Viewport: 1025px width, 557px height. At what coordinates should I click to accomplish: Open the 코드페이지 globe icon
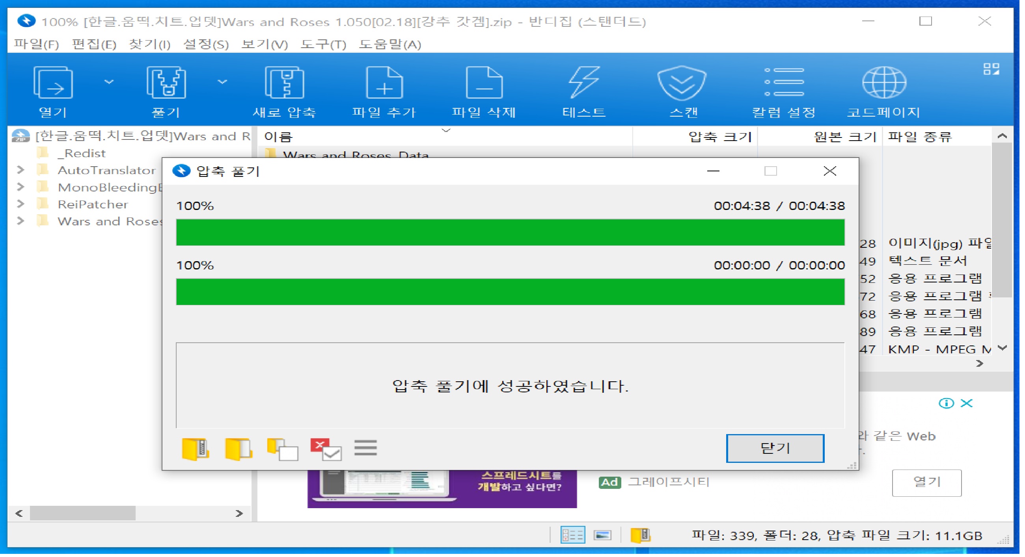click(x=884, y=82)
